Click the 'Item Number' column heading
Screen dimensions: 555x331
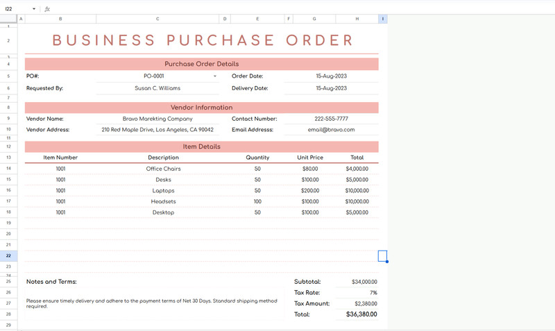pyautogui.click(x=60, y=158)
